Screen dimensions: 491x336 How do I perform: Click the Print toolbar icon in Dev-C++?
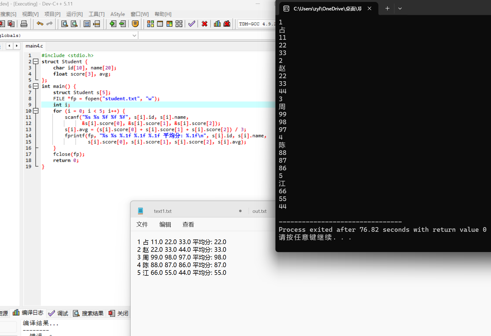[24, 24]
